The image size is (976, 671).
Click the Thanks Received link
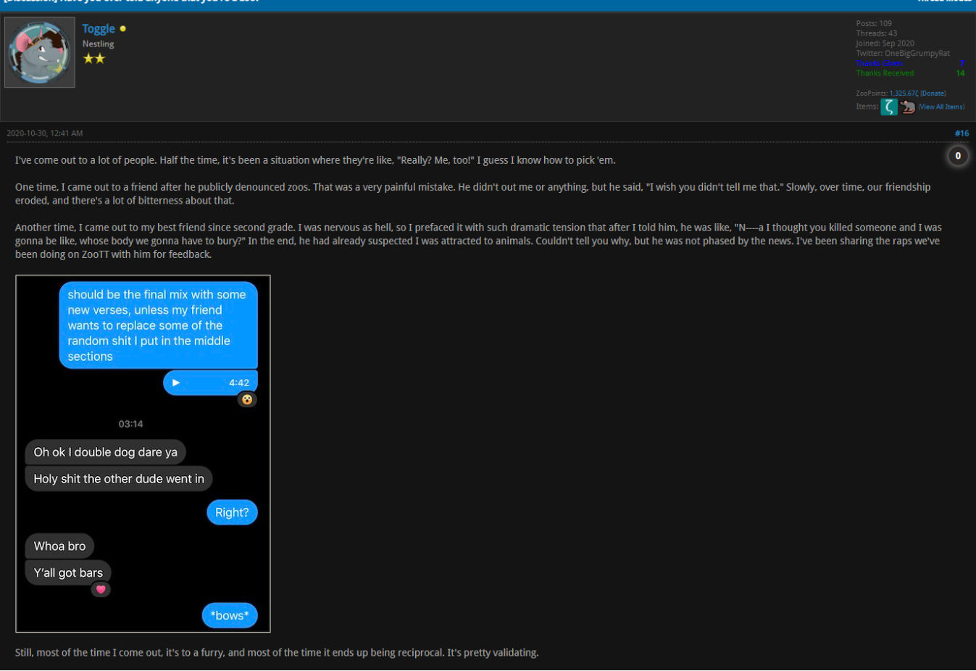tap(885, 73)
